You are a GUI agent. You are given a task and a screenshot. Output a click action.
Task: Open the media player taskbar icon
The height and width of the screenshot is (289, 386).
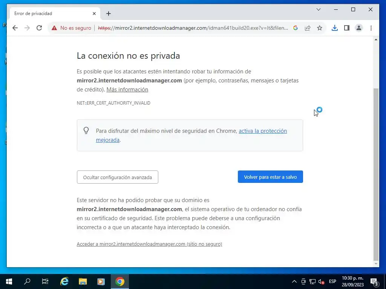pos(101,281)
